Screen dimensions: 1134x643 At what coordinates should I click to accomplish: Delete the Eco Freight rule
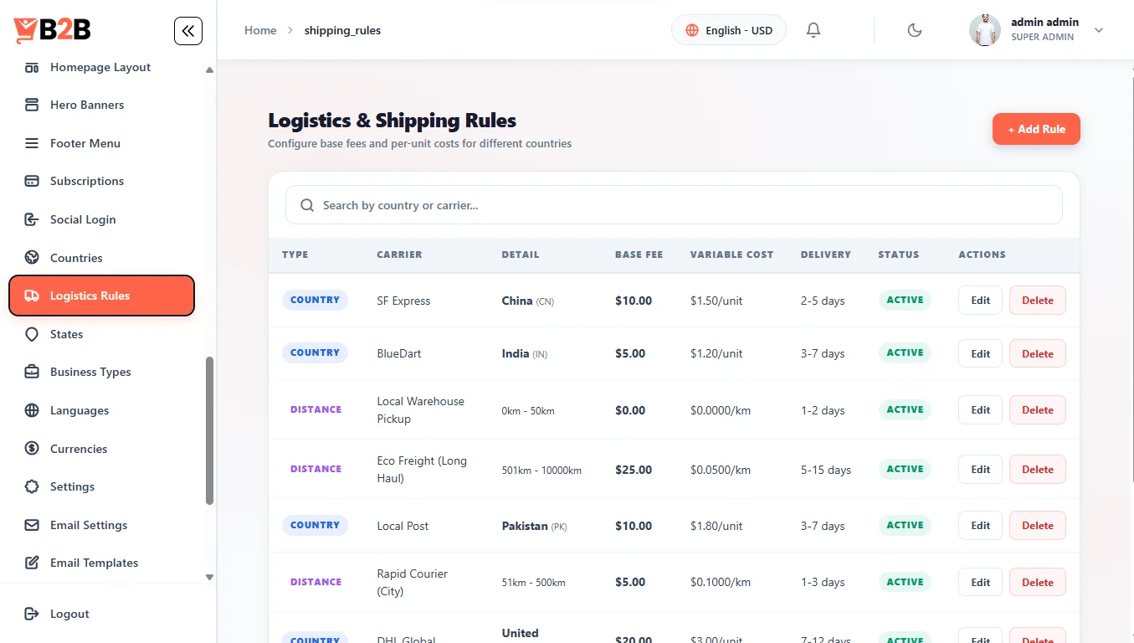(1037, 470)
